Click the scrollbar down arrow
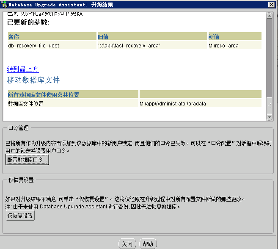The image size is (278, 249). click(269, 117)
